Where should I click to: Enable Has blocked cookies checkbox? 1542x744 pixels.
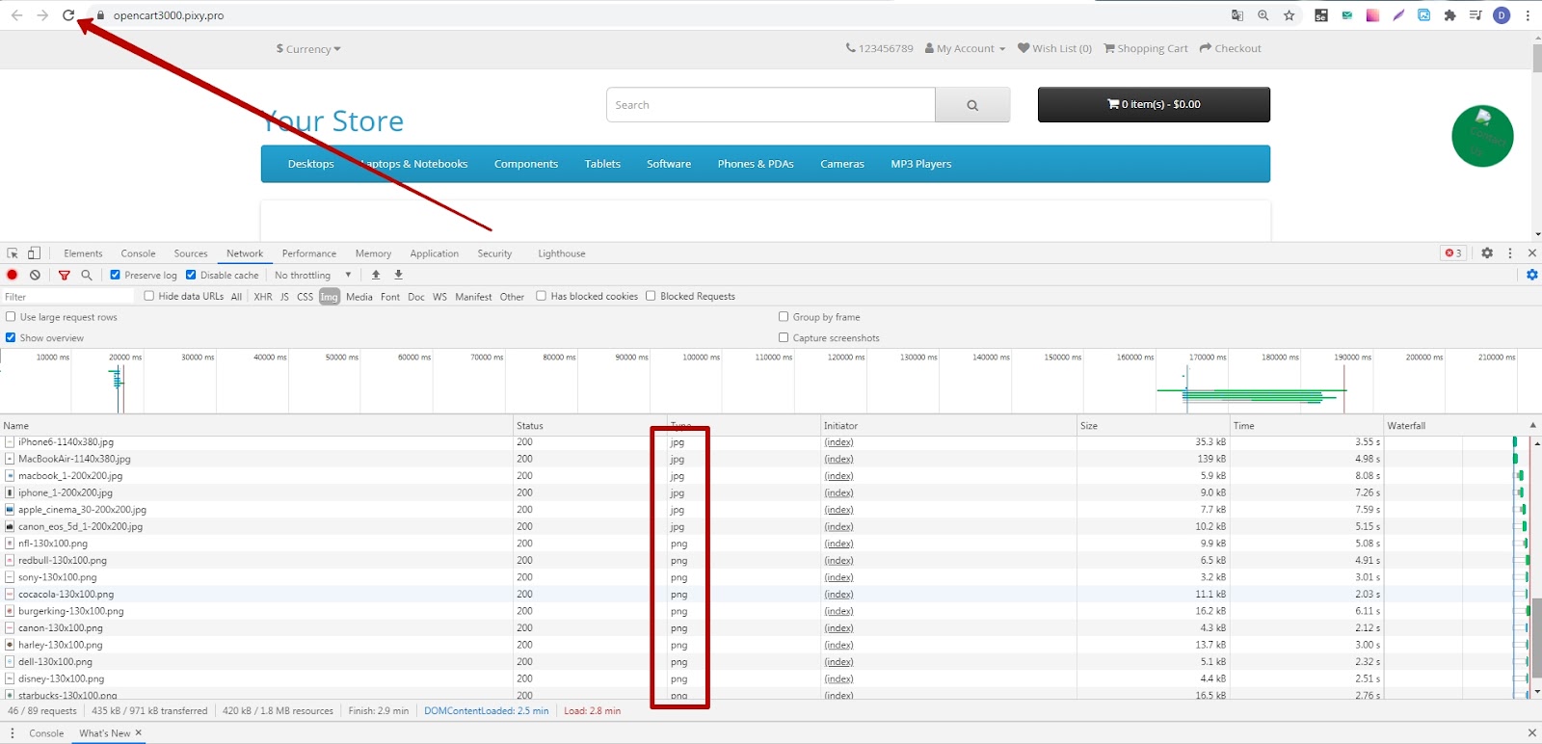(542, 296)
